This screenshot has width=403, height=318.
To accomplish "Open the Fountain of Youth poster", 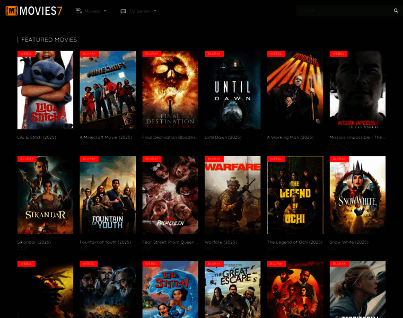I will coord(108,195).
